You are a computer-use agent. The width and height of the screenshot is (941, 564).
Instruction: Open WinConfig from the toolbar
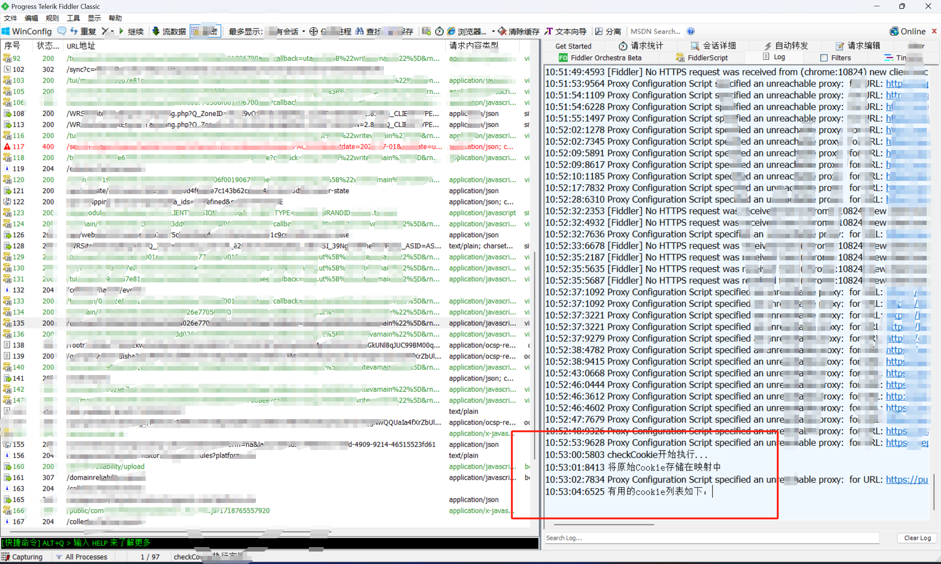(26, 31)
